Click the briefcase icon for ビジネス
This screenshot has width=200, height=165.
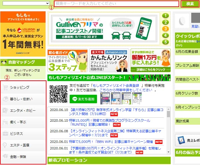click(x=5, y=134)
